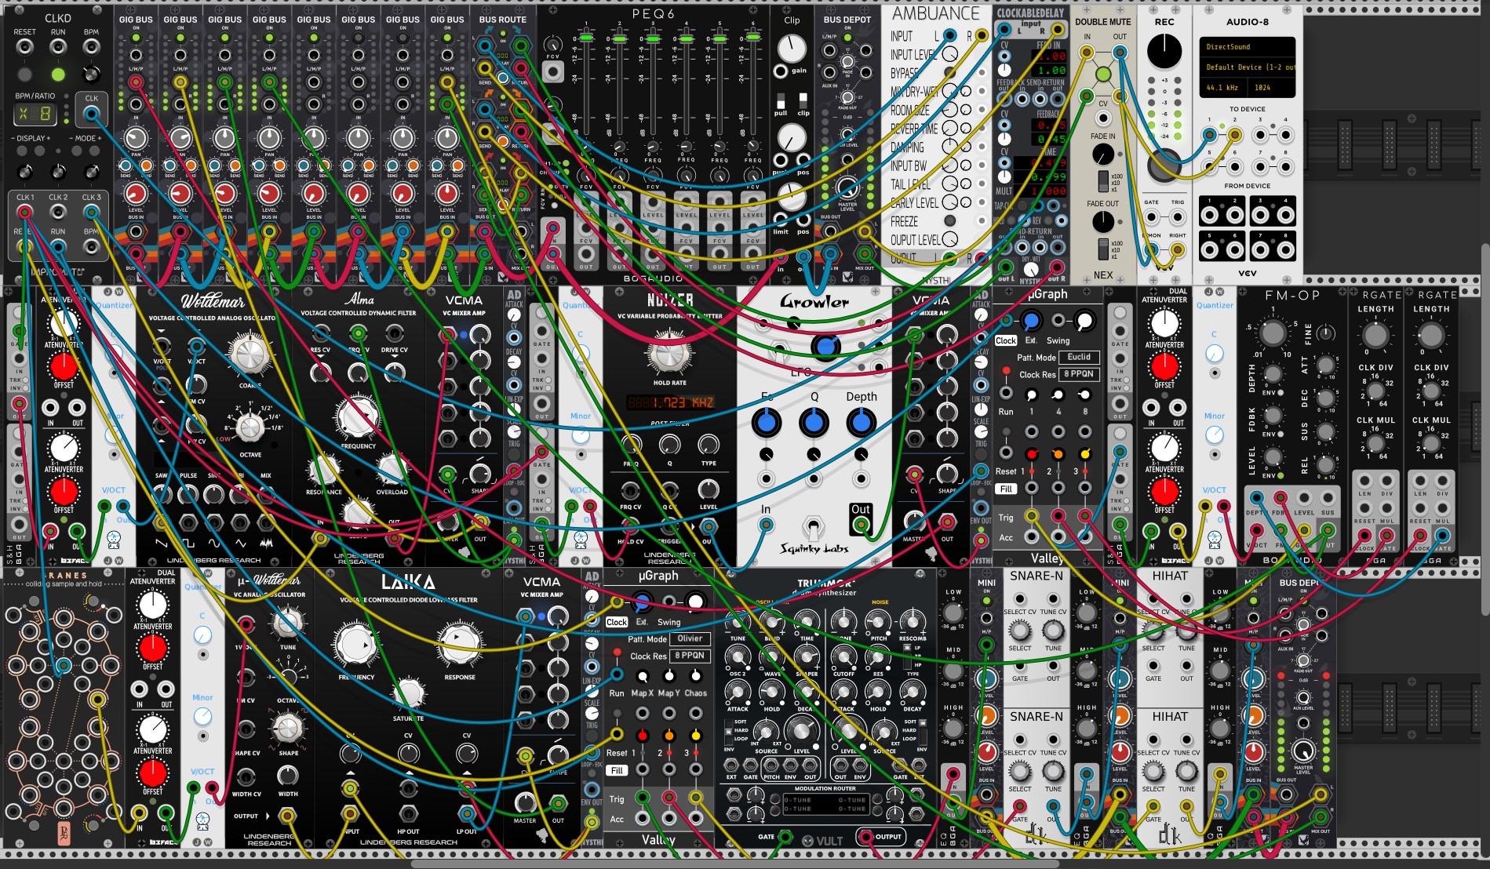Click the Growler Out jack
1490x869 pixels.
(x=861, y=525)
